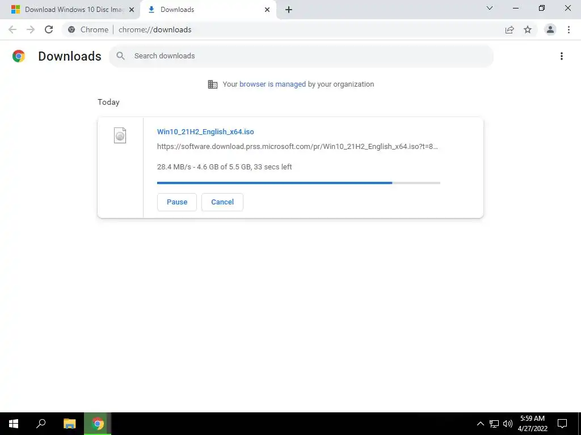Open Chrome's main three-dot menu

click(569, 29)
